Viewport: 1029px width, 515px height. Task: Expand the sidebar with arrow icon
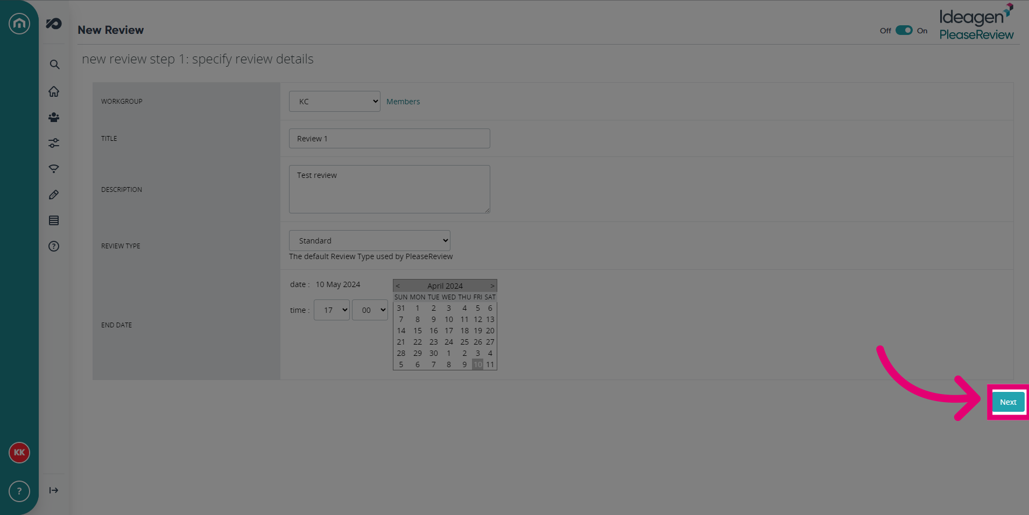[54, 490]
